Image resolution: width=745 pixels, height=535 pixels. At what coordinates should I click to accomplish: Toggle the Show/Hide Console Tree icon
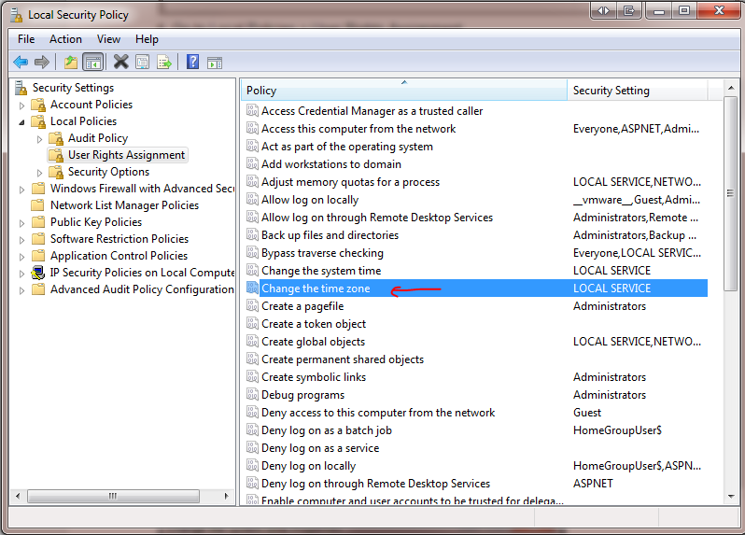pyautogui.click(x=93, y=62)
